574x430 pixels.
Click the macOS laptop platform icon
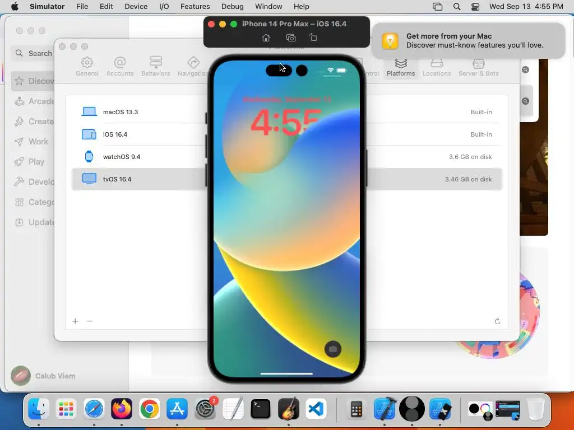89,111
